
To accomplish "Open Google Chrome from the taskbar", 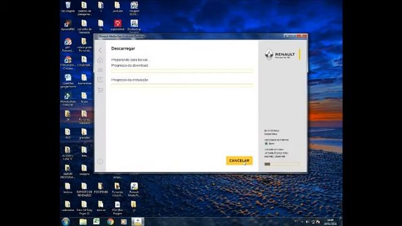I will point(111,222).
